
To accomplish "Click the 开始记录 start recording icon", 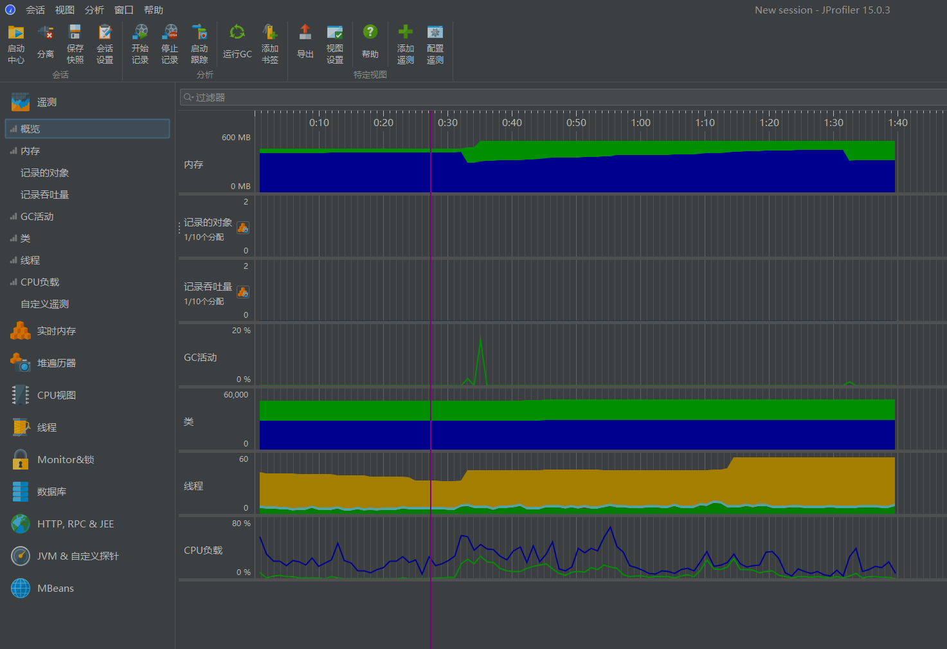I will pos(140,32).
